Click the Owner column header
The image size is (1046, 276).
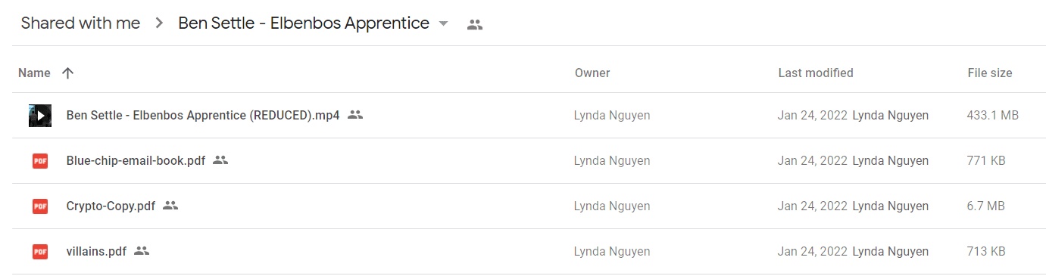pyautogui.click(x=592, y=73)
